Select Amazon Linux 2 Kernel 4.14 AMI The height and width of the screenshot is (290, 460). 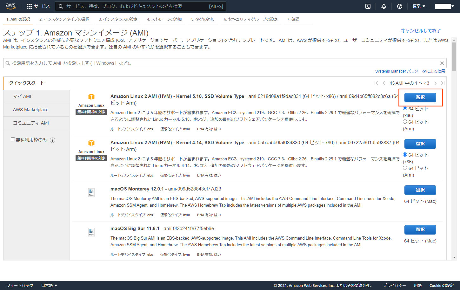pos(420,144)
